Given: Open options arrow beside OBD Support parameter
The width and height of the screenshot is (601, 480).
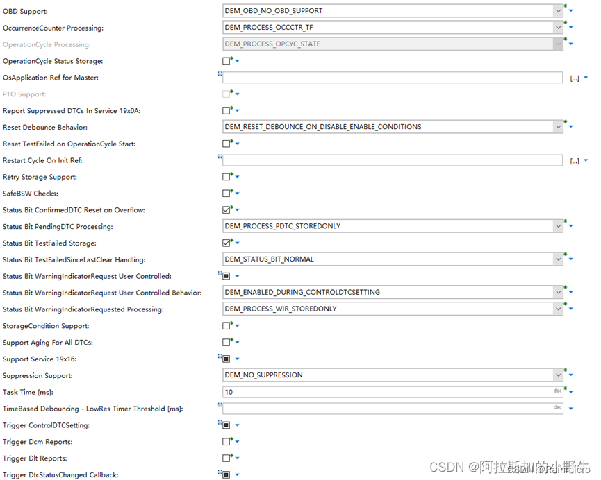Looking at the screenshot, I should [570, 11].
